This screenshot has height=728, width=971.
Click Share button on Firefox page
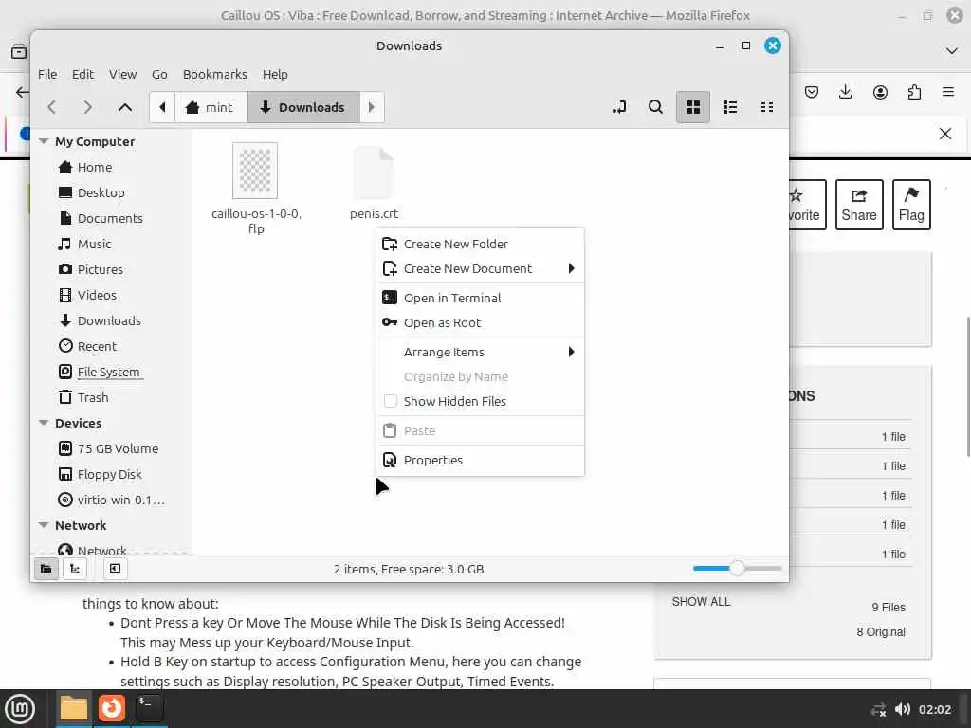859,205
